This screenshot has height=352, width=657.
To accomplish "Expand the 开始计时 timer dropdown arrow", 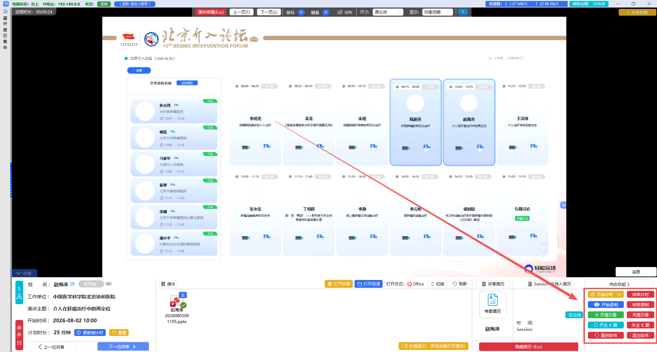I will click(x=619, y=294).
